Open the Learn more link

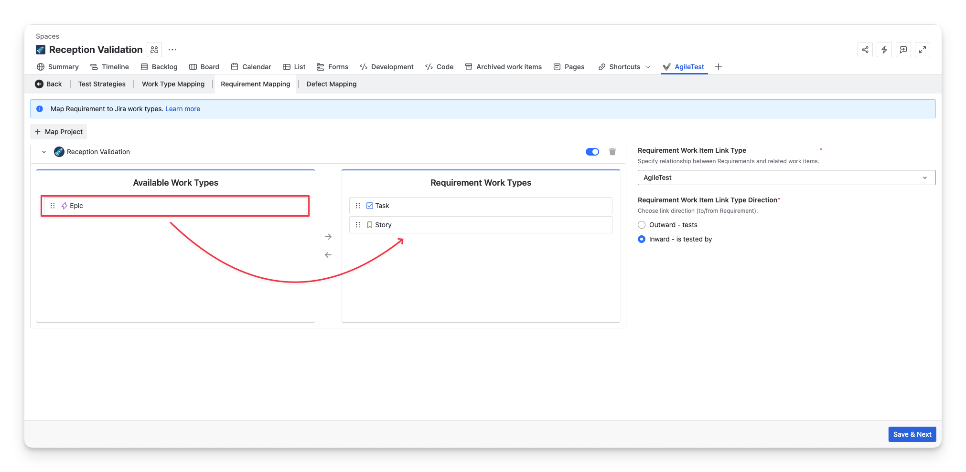point(182,109)
